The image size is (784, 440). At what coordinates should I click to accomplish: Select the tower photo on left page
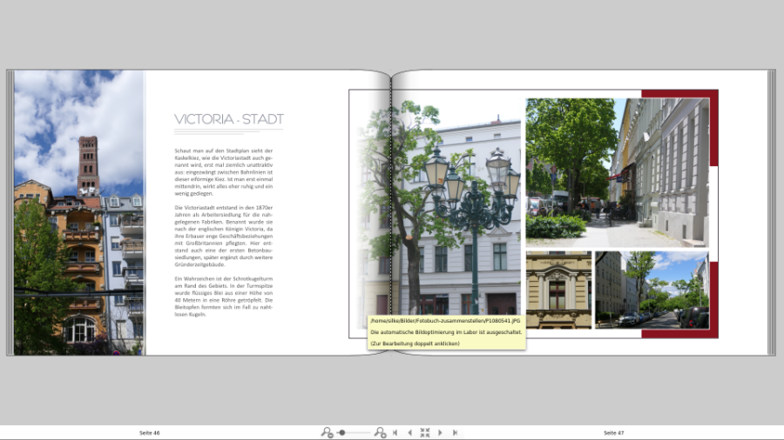click(x=78, y=212)
